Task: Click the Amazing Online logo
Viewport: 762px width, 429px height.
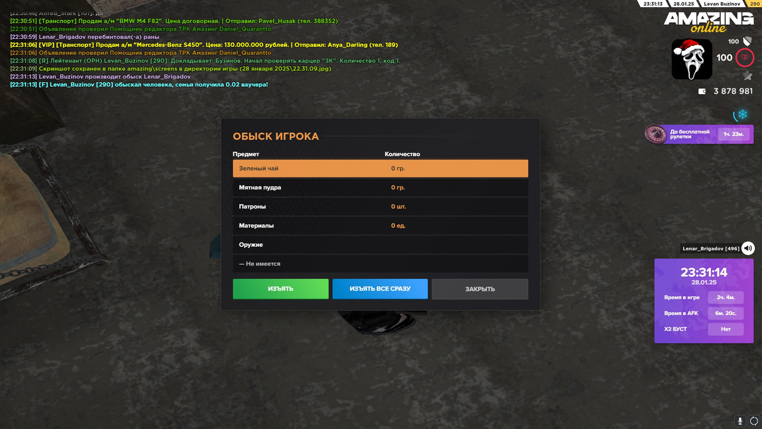Action: tap(708, 22)
